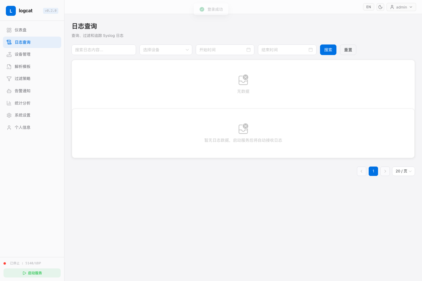
Task: Open the 仪表盘 menu item
Action: coord(32,30)
